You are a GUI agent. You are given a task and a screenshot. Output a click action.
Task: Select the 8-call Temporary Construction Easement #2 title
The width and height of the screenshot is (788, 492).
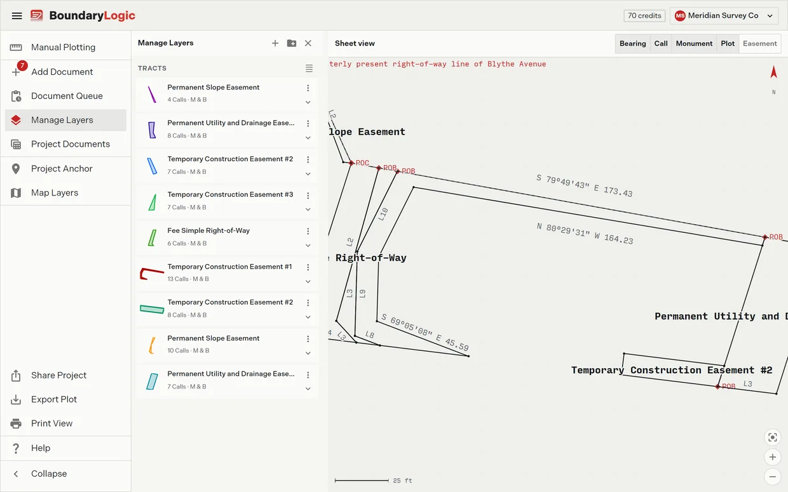point(230,302)
